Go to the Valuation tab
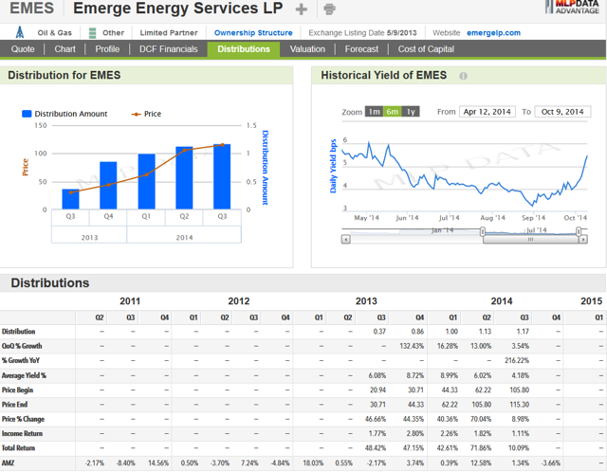 (x=307, y=49)
